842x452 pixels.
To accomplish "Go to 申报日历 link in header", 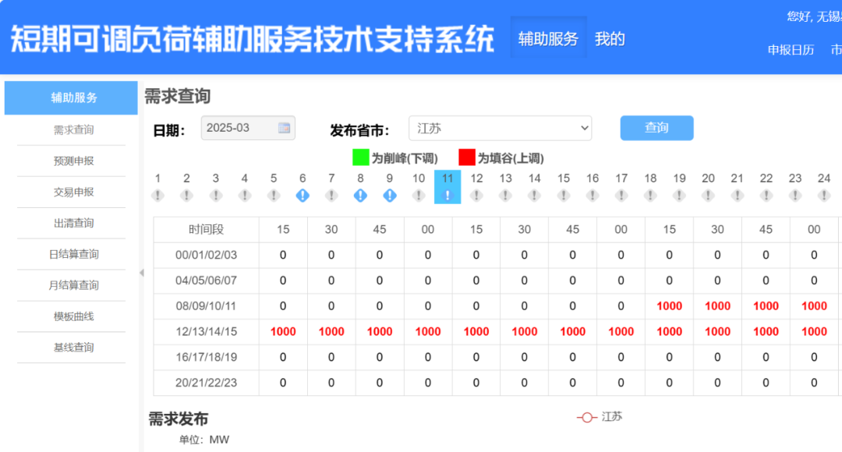I will click(791, 50).
